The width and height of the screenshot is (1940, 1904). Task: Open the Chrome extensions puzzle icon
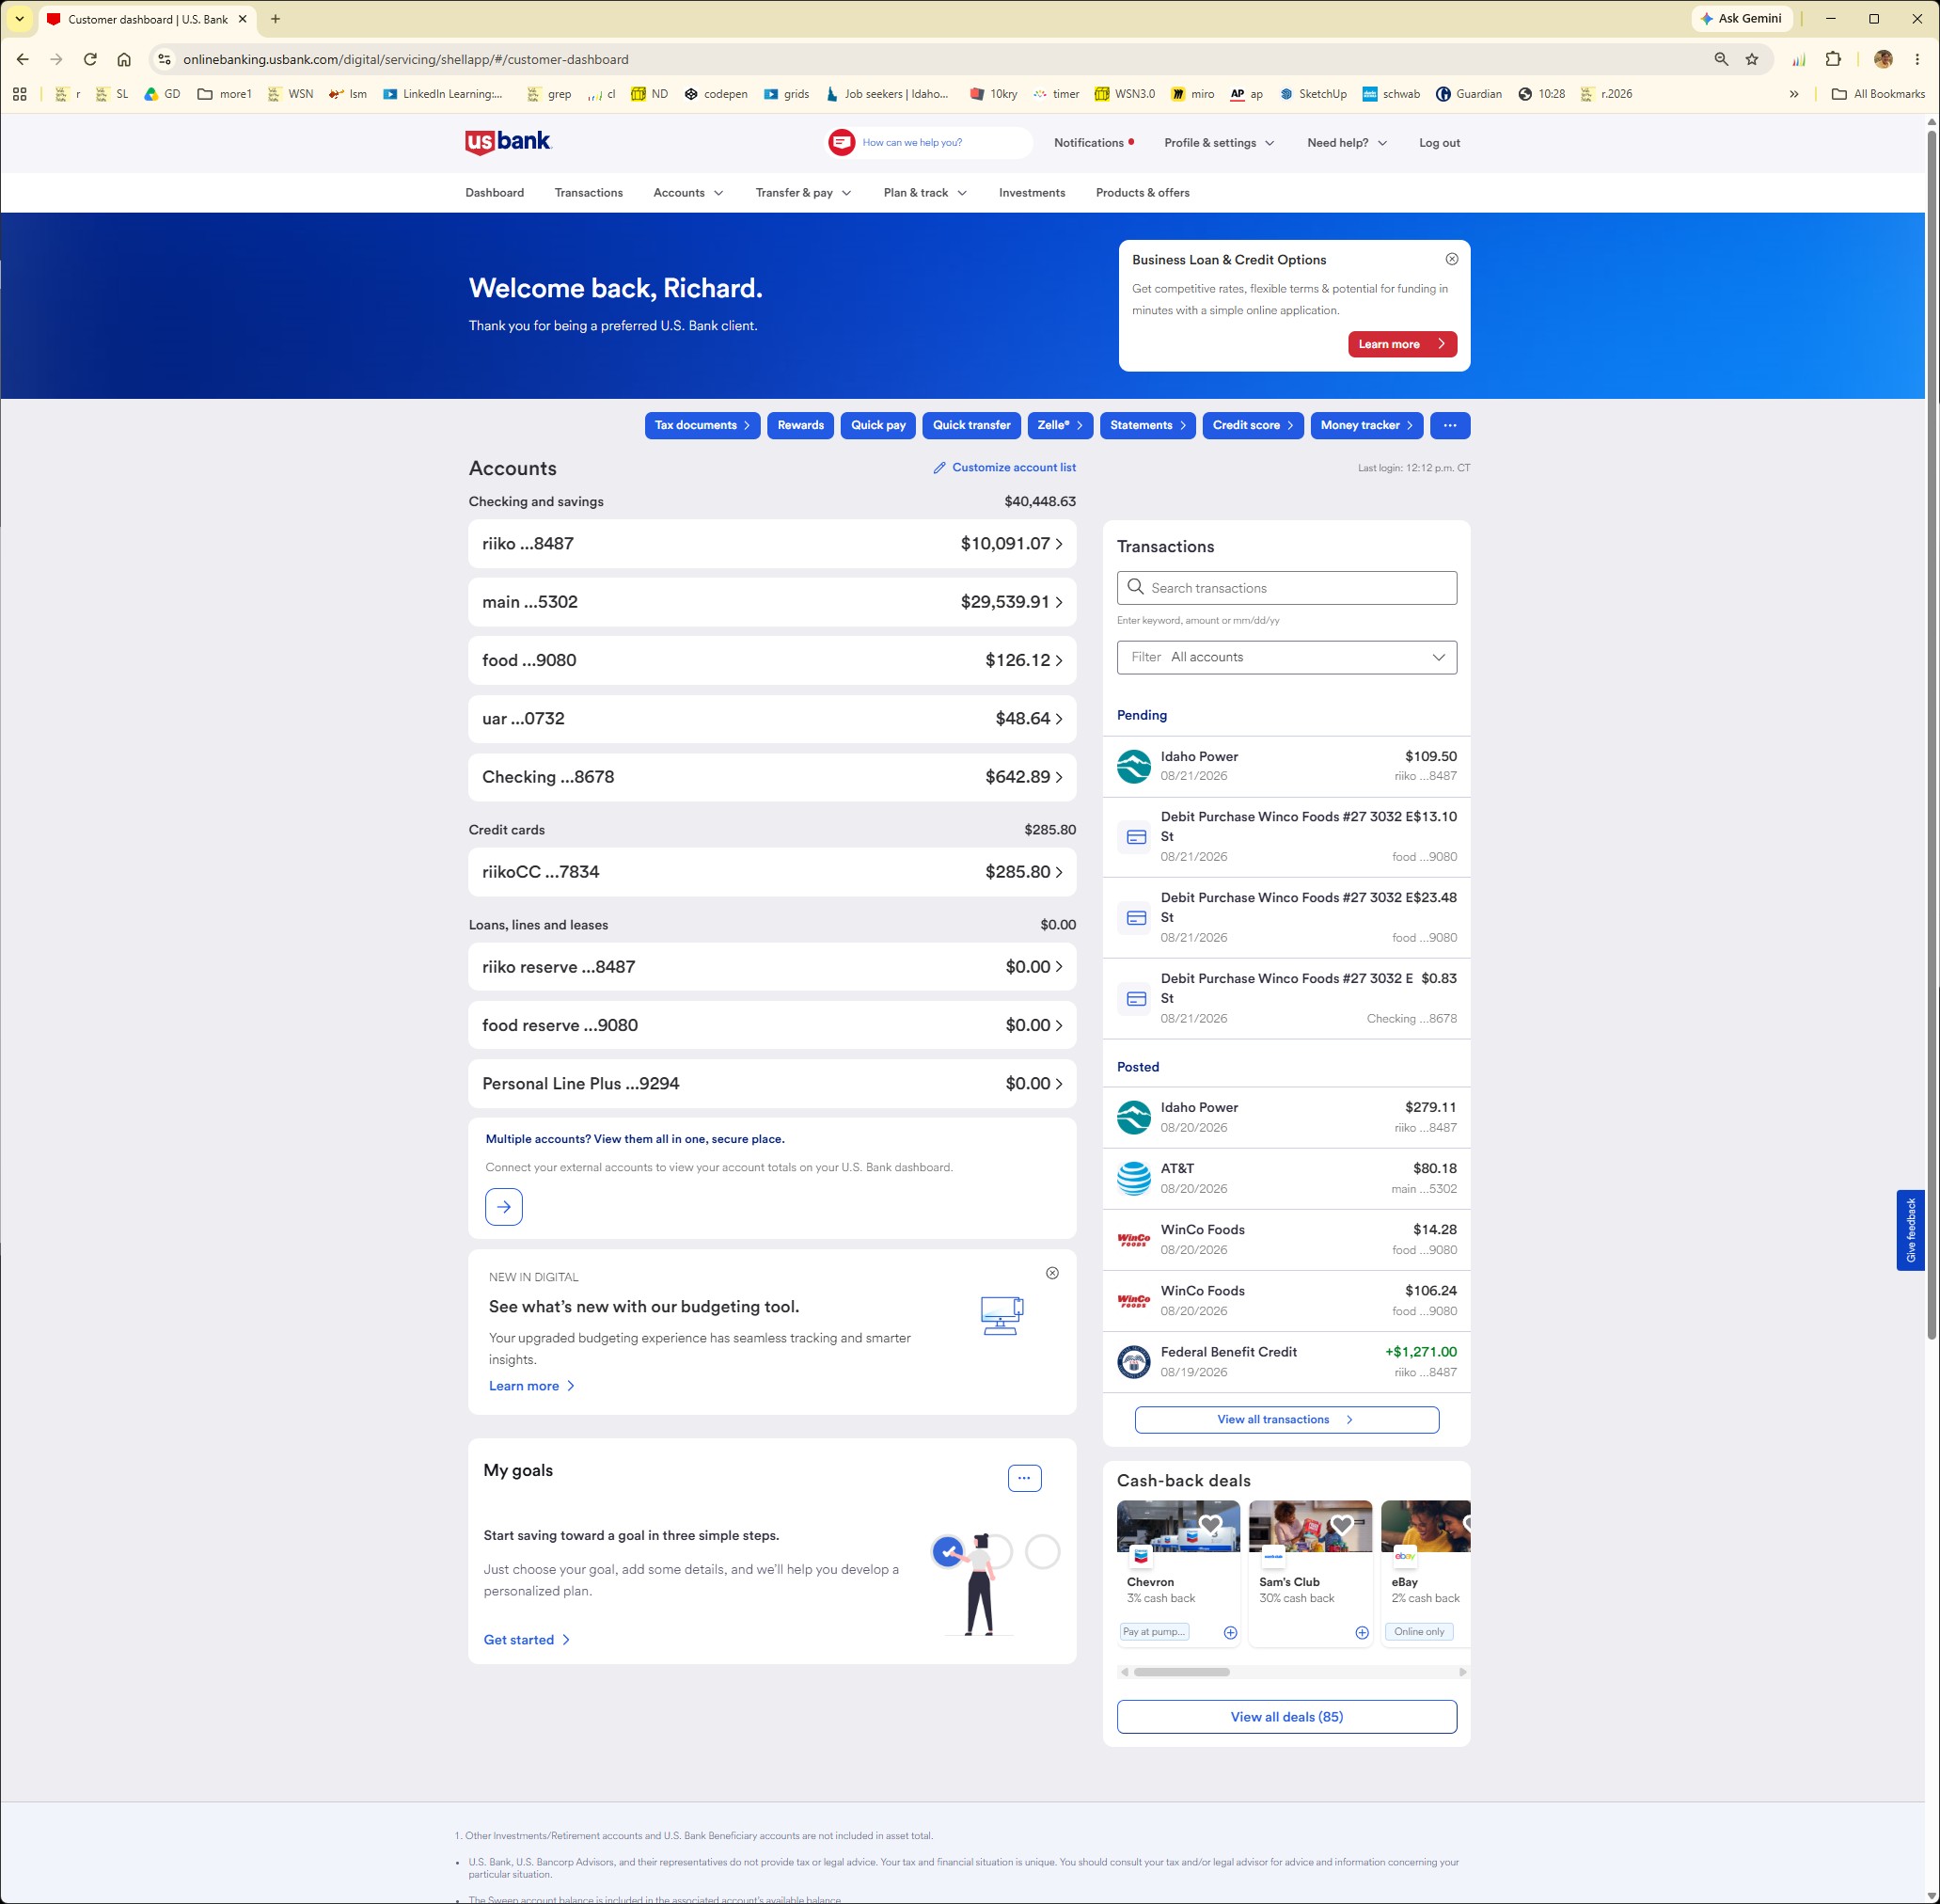click(x=1832, y=59)
